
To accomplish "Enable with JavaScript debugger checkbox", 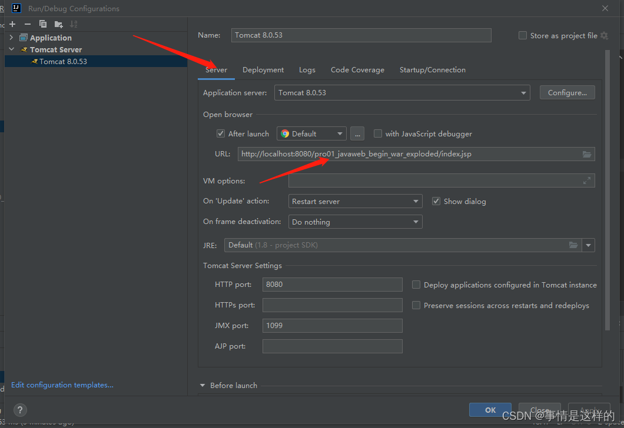I will 378,133.
